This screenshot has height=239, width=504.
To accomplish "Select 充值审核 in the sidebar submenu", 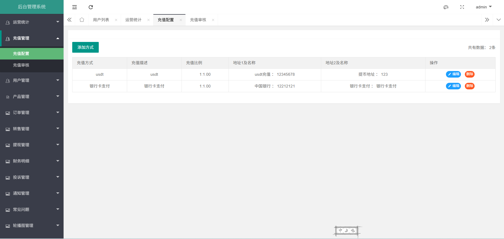I will tap(21, 65).
